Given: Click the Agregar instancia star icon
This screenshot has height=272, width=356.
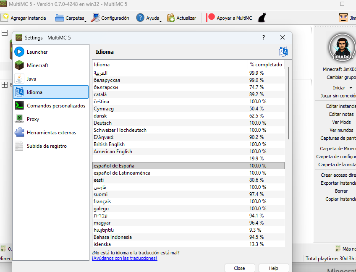Looking at the screenshot, I should (5, 18).
